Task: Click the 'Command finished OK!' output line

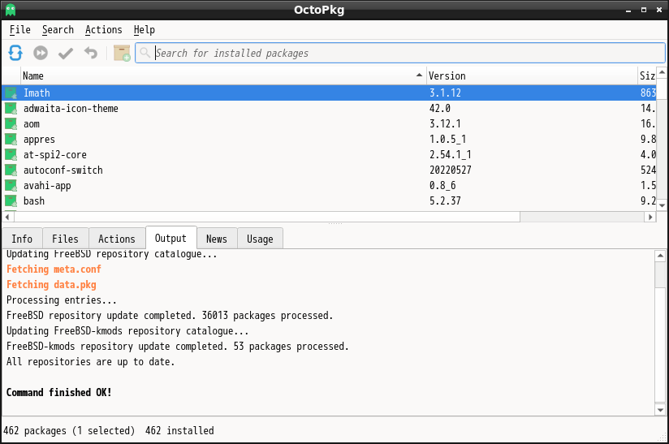Action: (x=59, y=392)
